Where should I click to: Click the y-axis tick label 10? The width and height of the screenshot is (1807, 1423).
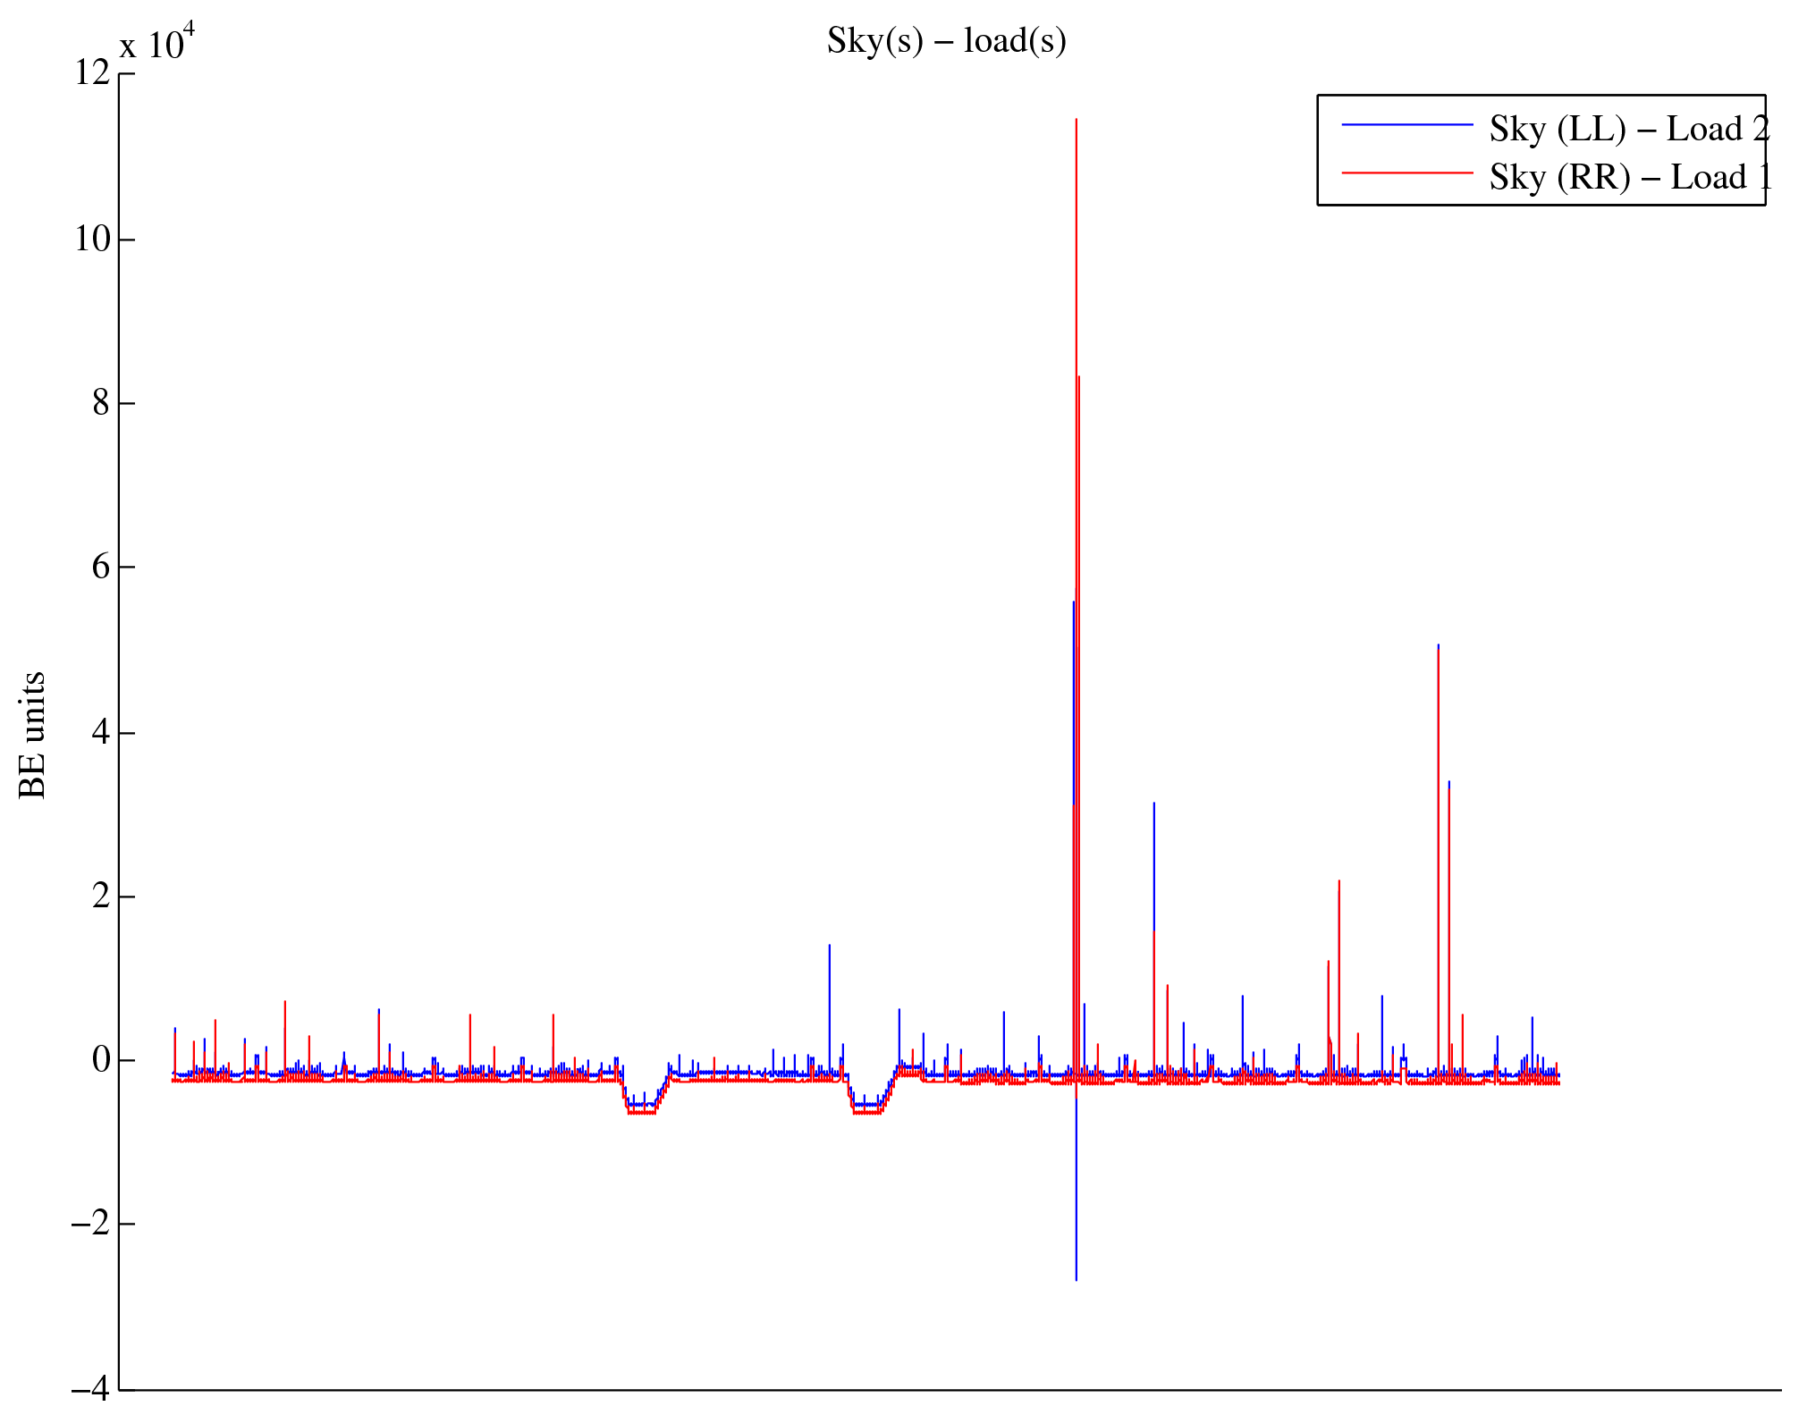click(x=91, y=239)
